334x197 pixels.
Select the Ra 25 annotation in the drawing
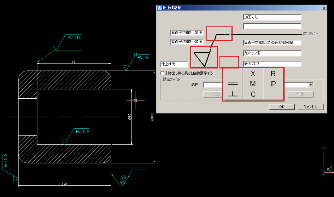tap(143, 58)
